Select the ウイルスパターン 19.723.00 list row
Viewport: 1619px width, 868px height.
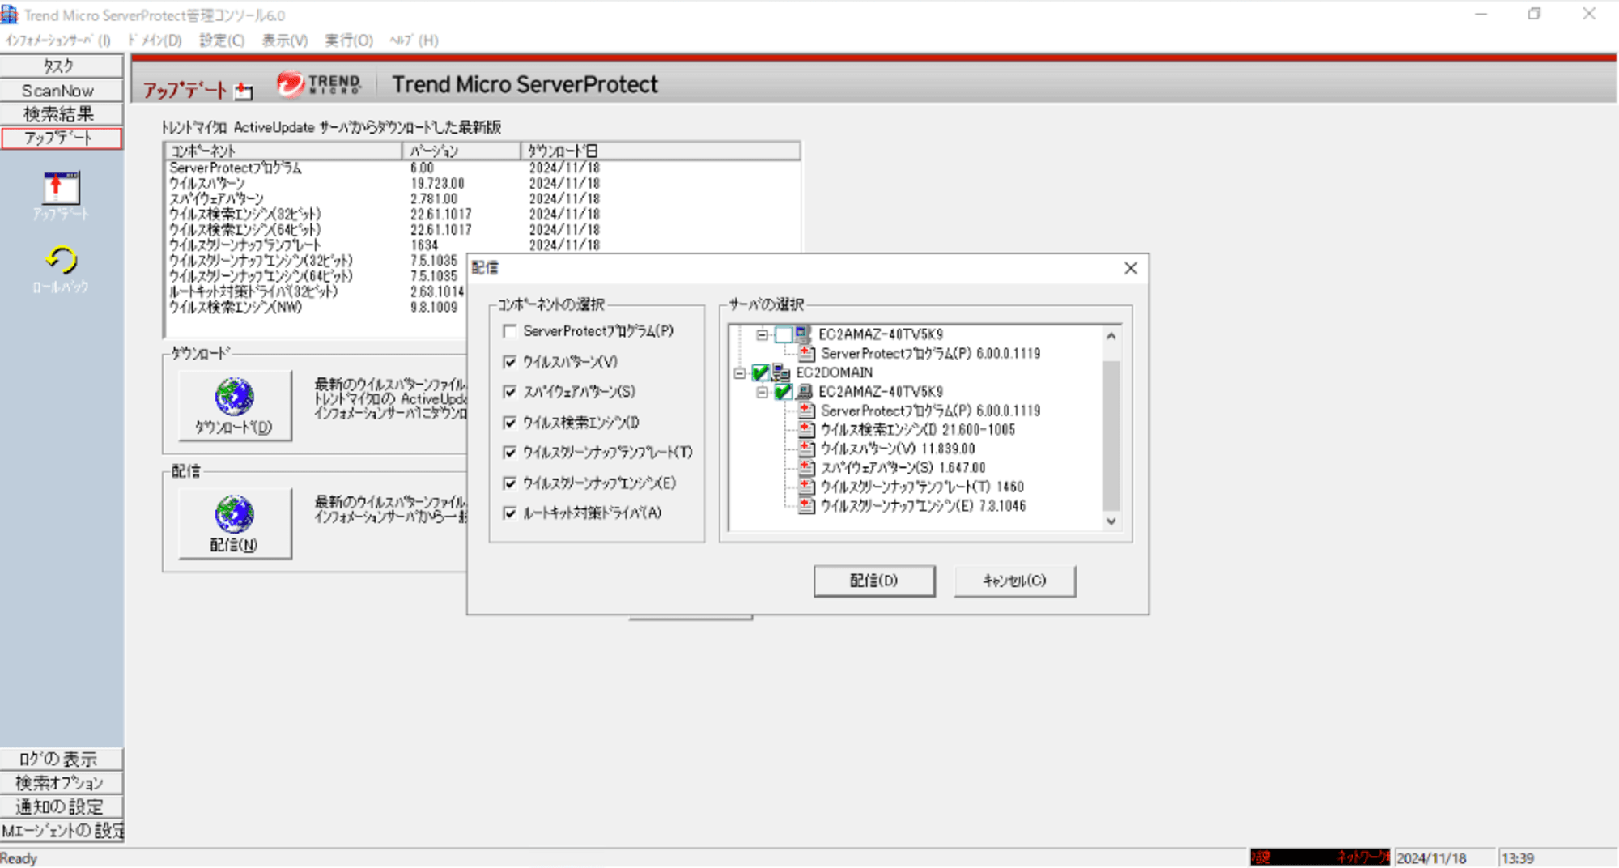482,184
